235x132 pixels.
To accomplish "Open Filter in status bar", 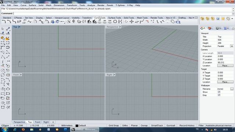I will click(x=201, y=125).
